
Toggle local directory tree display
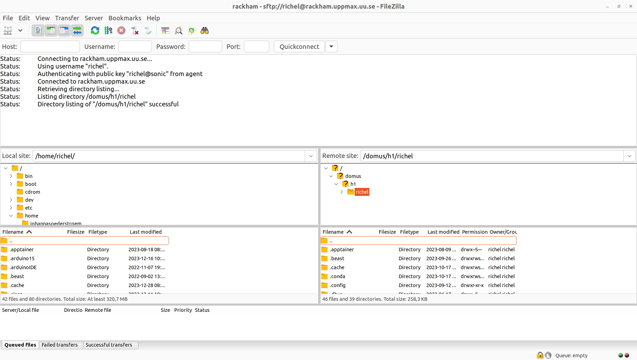tap(51, 31)
